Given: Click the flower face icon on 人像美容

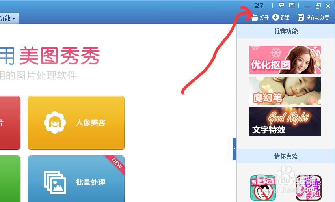Looking at the screenshot, I should coord(55,122).
